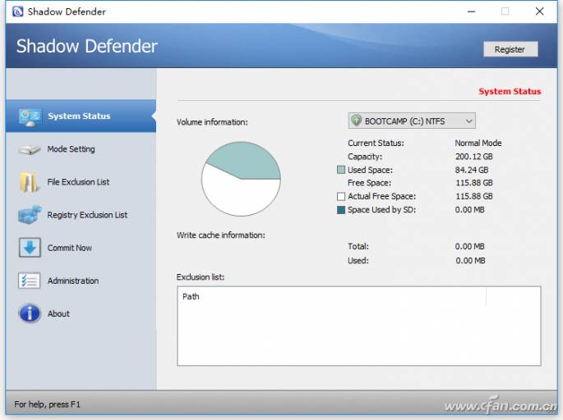The width and height of the screenshot is (563, 420).
Task: Click the 'Write cache information:' label
Action: [221, 235]
